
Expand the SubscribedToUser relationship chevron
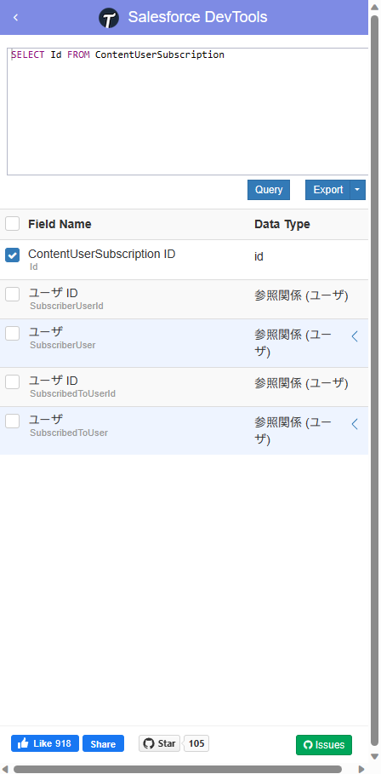355,424
